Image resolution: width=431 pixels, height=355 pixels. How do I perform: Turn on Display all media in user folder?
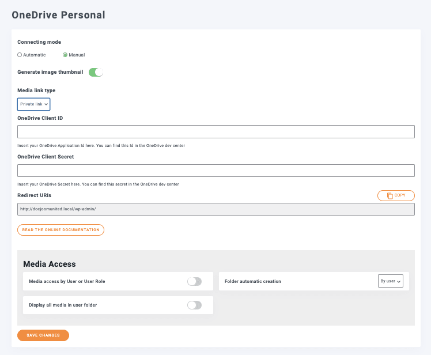pos(194,305)
